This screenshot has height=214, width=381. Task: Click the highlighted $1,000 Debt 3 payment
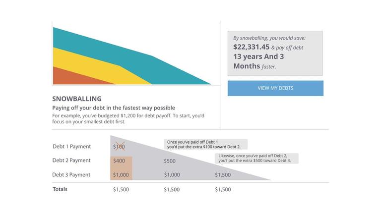[121, 175]
